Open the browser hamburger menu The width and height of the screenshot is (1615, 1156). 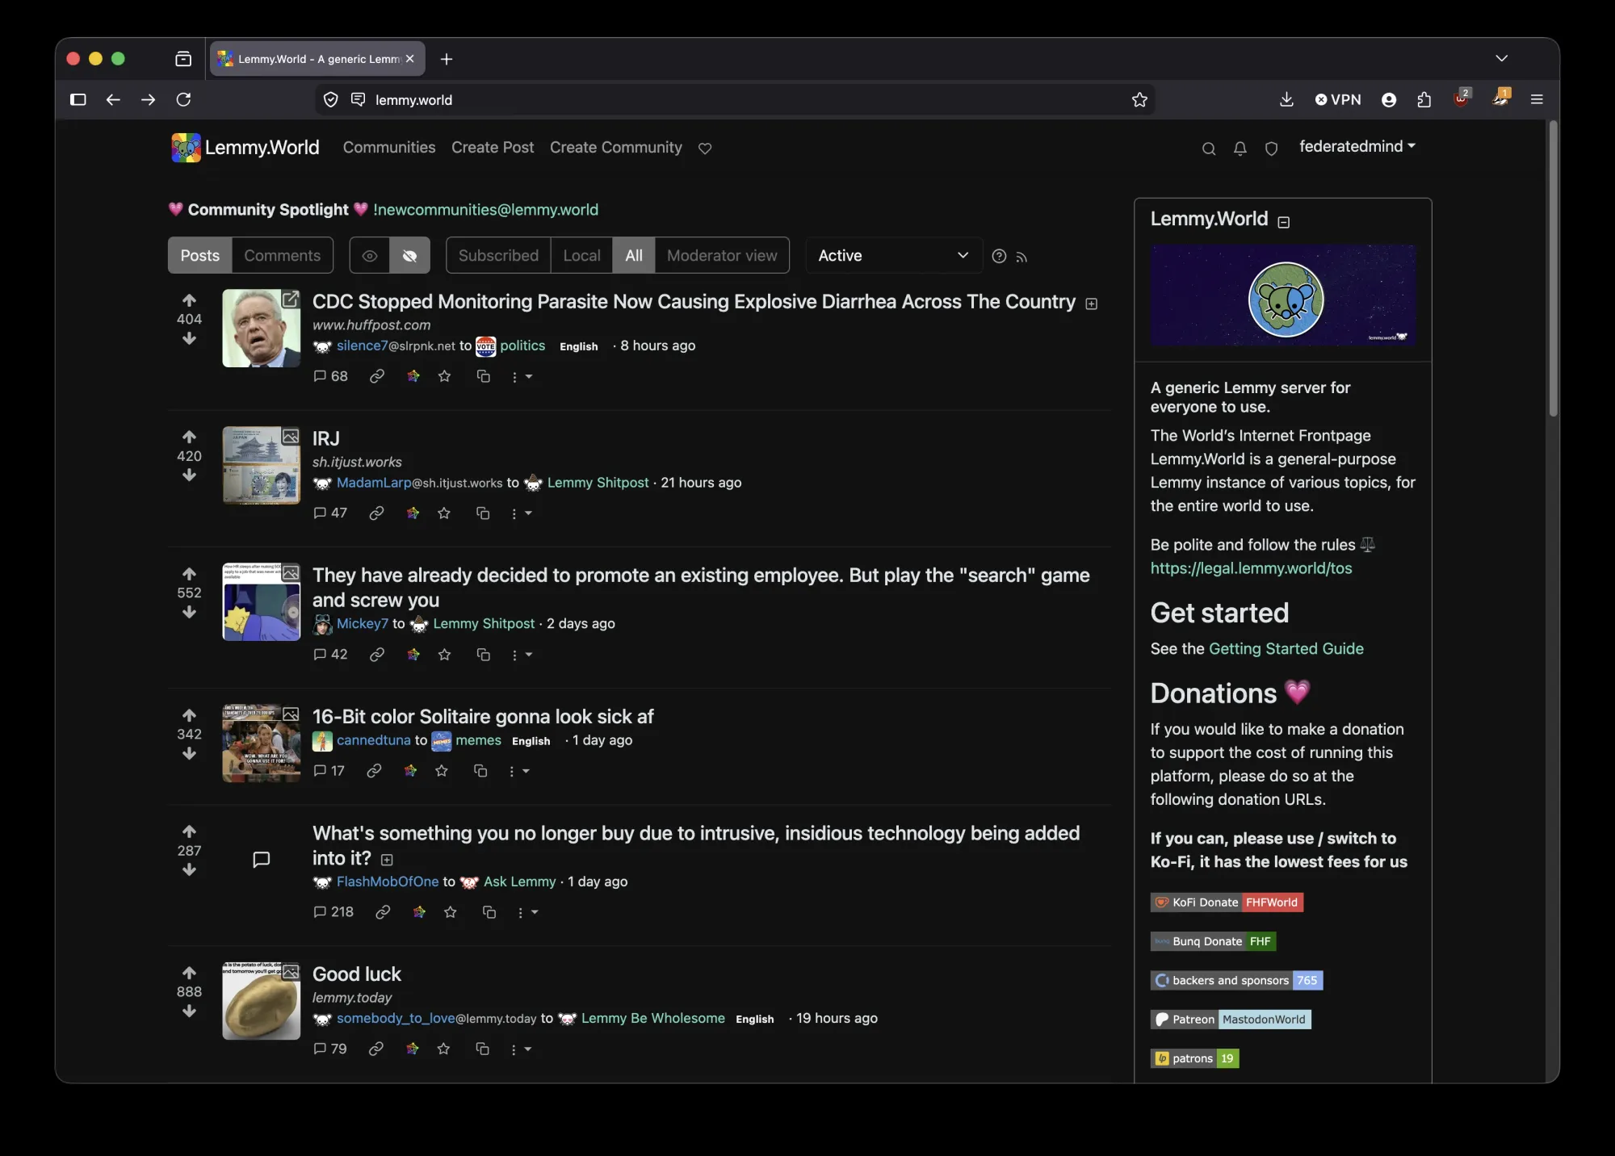(x=1537, y=99)
